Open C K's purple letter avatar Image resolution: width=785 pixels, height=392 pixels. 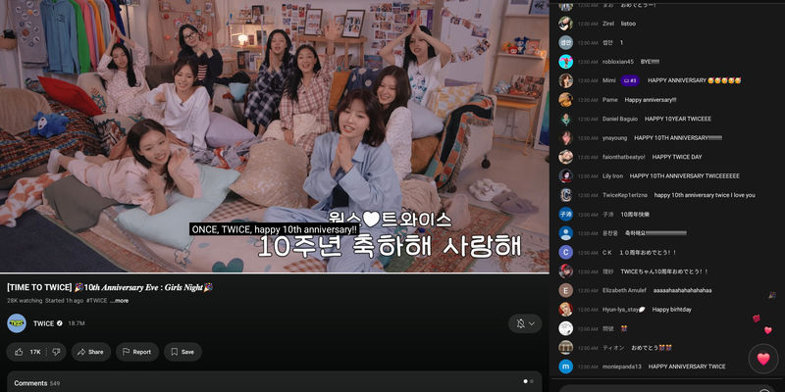point(566,252)
